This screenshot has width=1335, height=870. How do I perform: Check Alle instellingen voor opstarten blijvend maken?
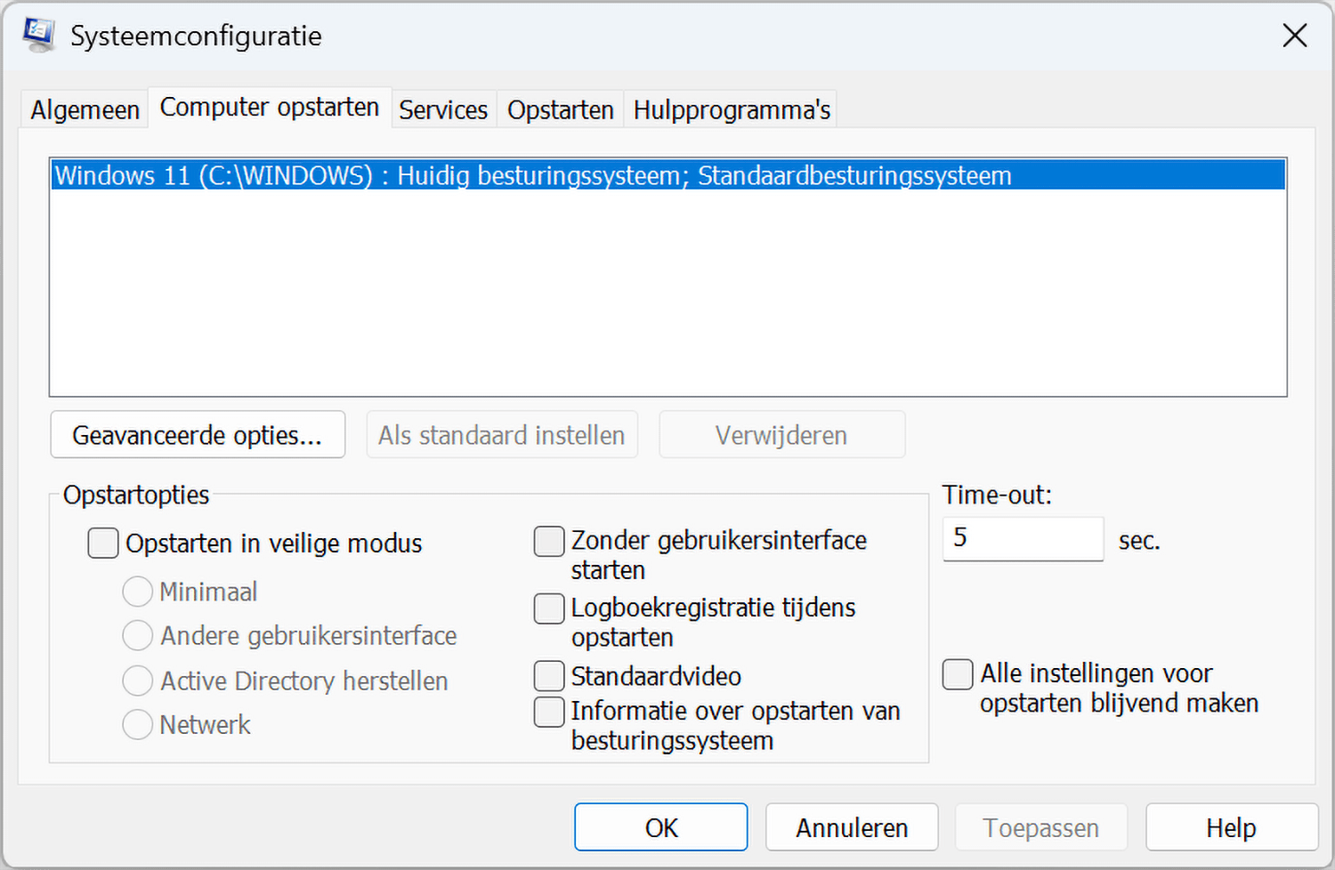(x=958, y=674)
